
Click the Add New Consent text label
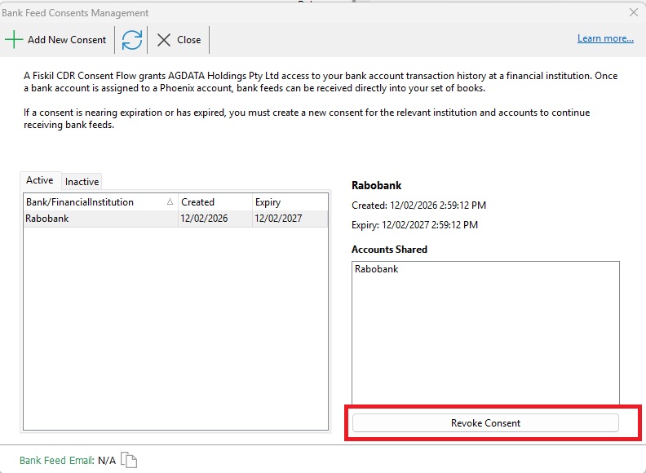[x=67, y=39]
